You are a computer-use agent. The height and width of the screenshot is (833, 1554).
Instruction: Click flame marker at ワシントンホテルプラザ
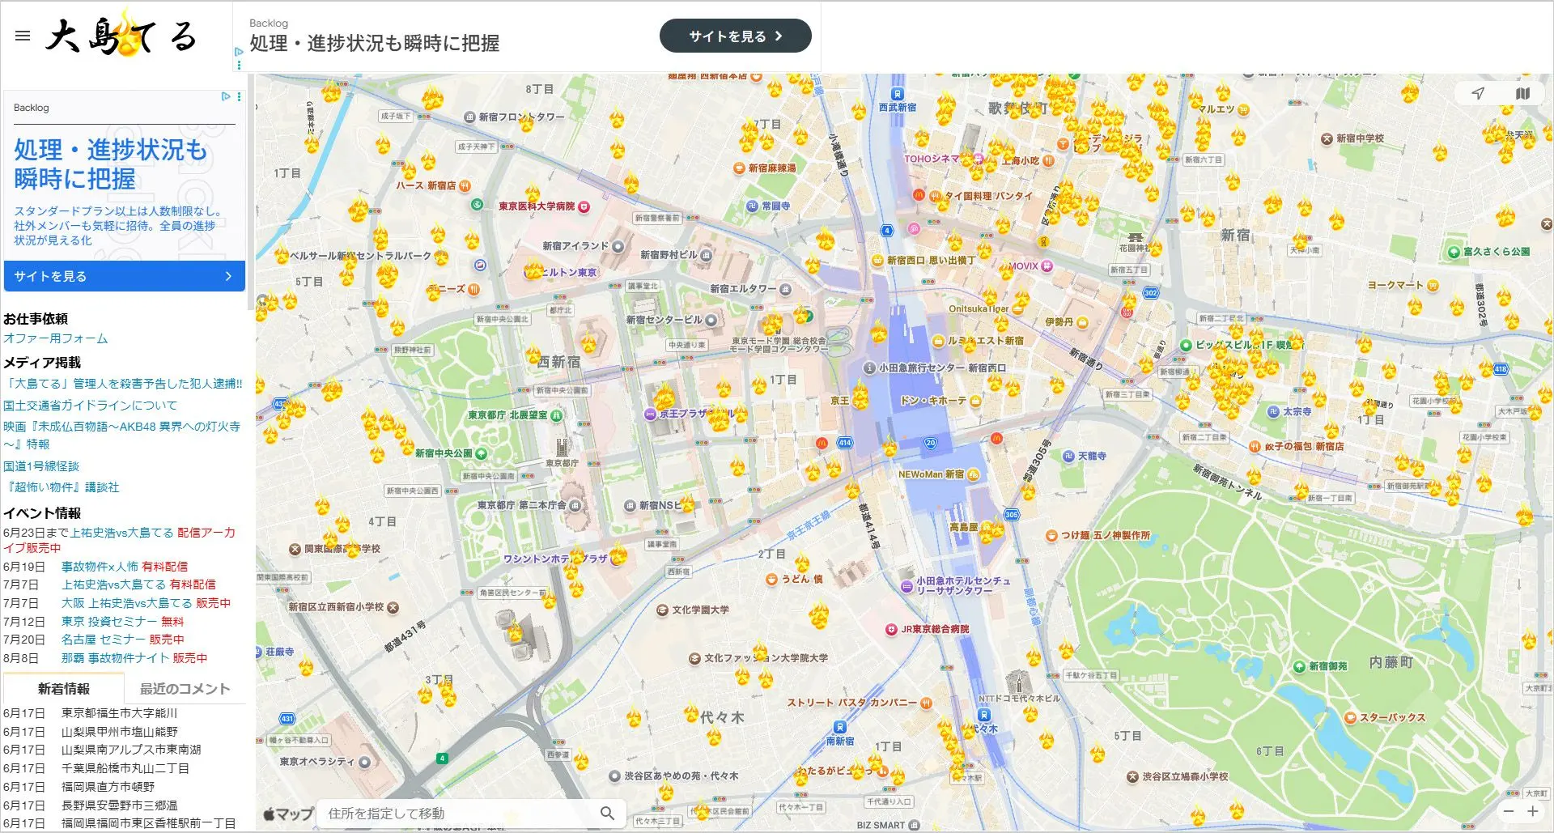click(618, 555)
